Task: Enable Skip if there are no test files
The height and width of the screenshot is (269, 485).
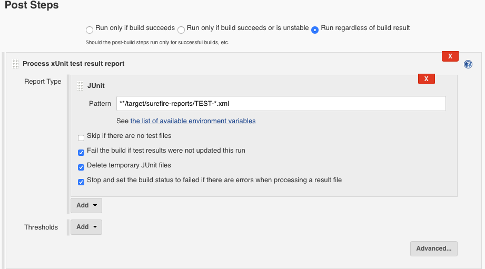Action: tap(81, 138)
